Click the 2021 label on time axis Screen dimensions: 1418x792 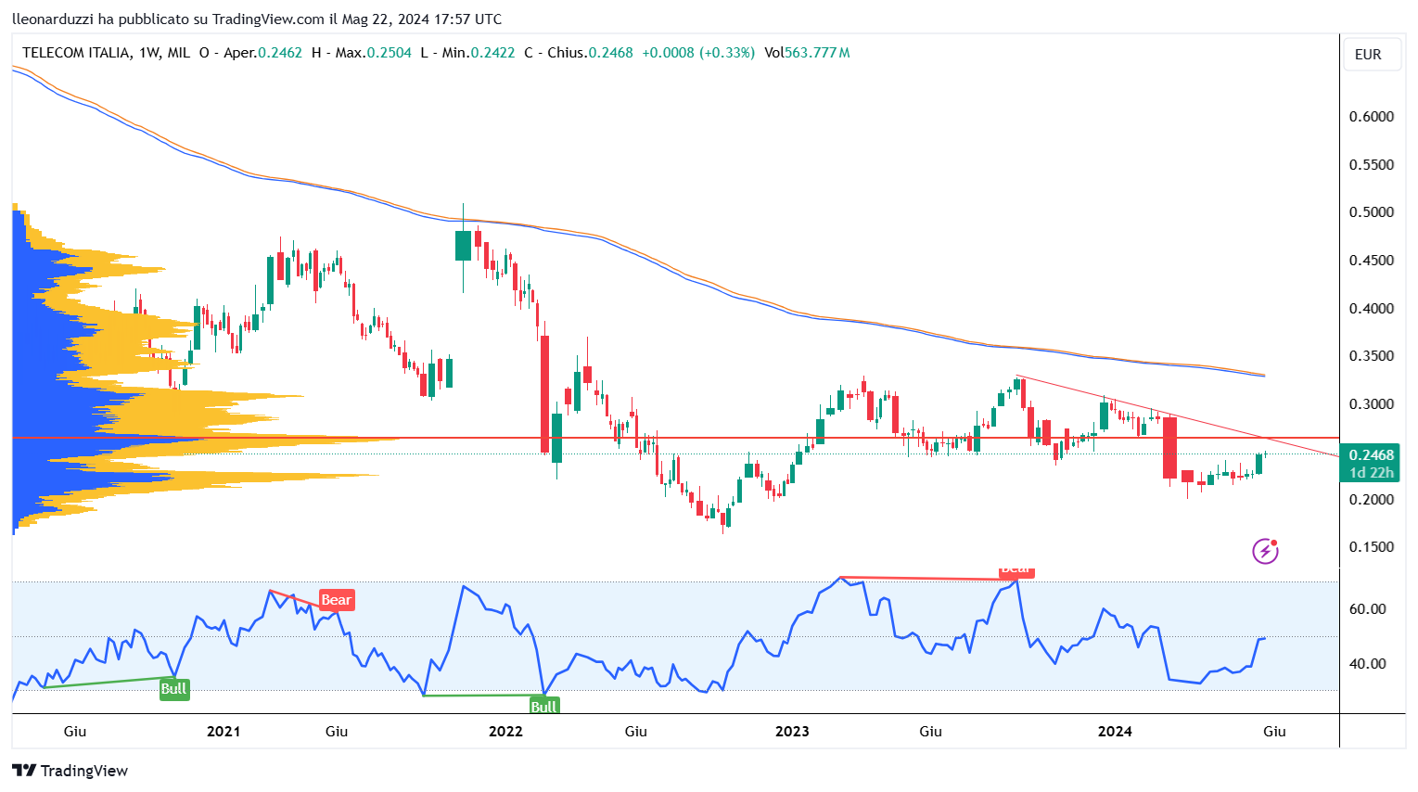224,732
